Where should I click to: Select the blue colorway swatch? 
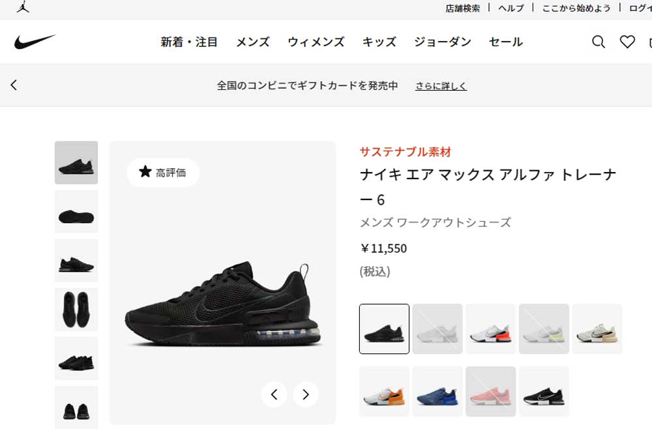coord(437,391)
